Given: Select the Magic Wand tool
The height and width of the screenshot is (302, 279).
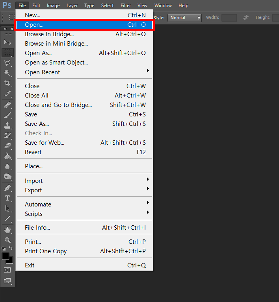Looking at the screenshot, I should click(7, 73).
